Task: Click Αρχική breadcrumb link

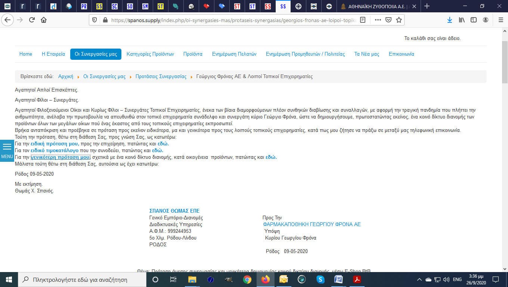Action: pos(66,76)
